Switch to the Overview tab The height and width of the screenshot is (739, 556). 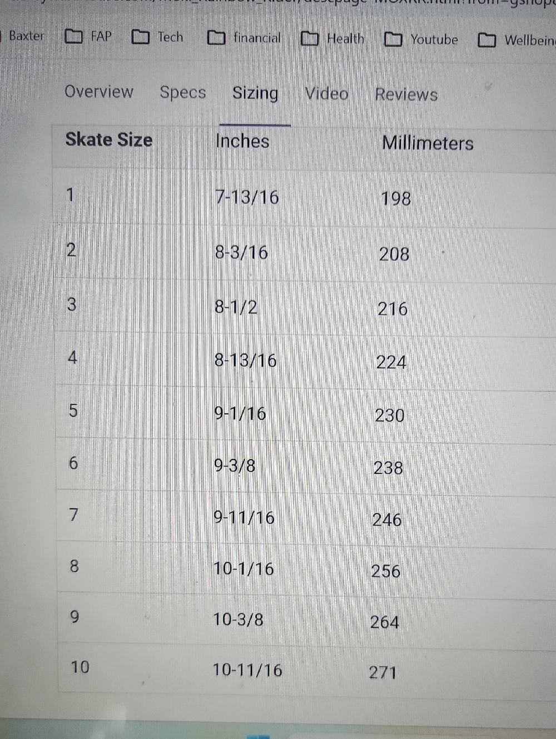(99, 92)
